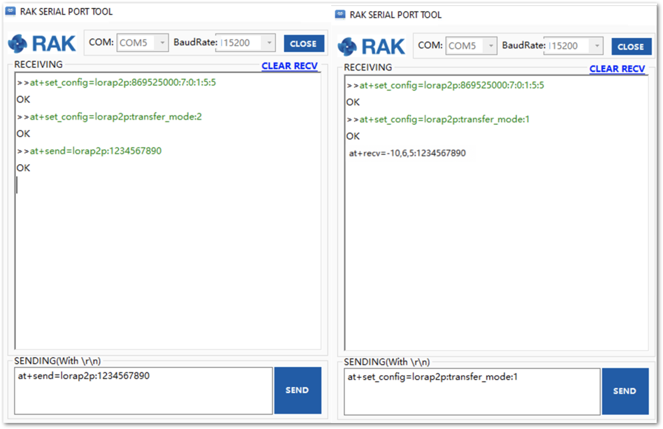Click lorap2p:869525000 config line in right log
Image resolution: width=663 pixels, height=429 pixels.
click(x=445, y=85)
